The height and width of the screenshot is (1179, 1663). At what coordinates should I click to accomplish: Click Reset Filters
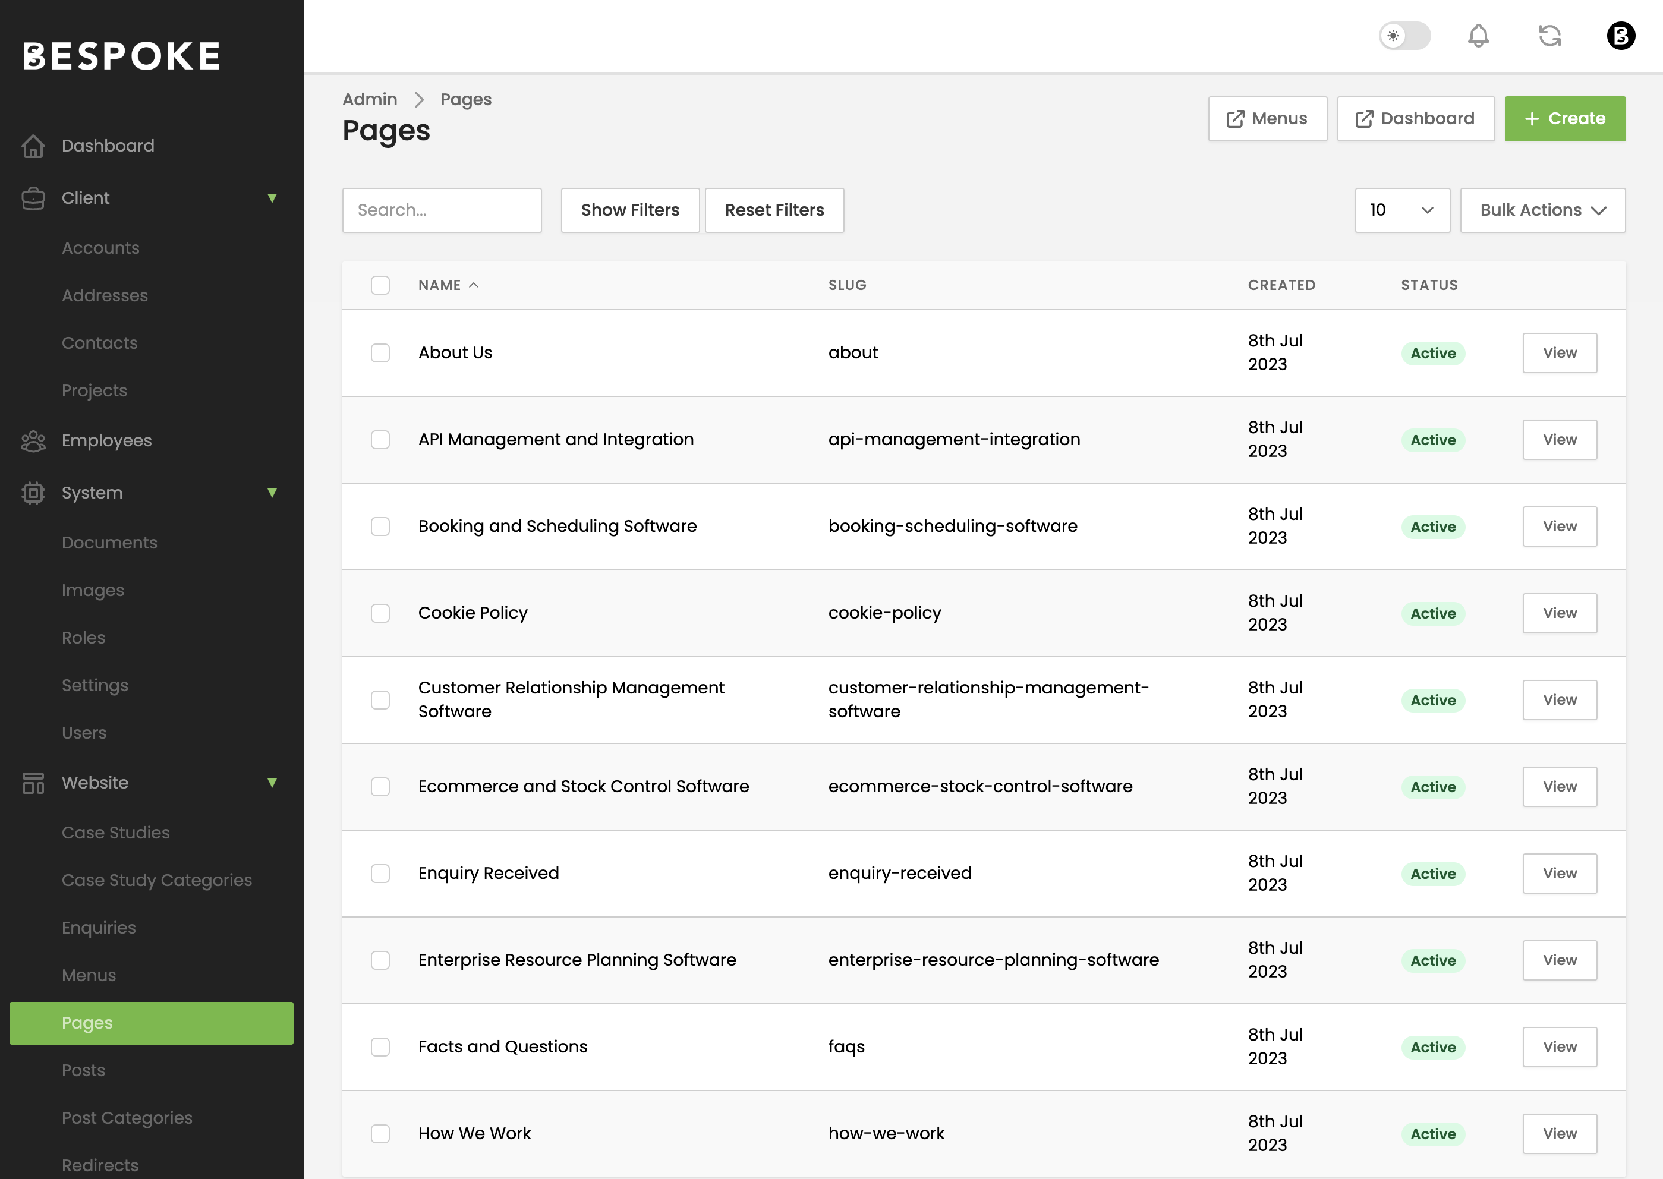click(774, 210)
